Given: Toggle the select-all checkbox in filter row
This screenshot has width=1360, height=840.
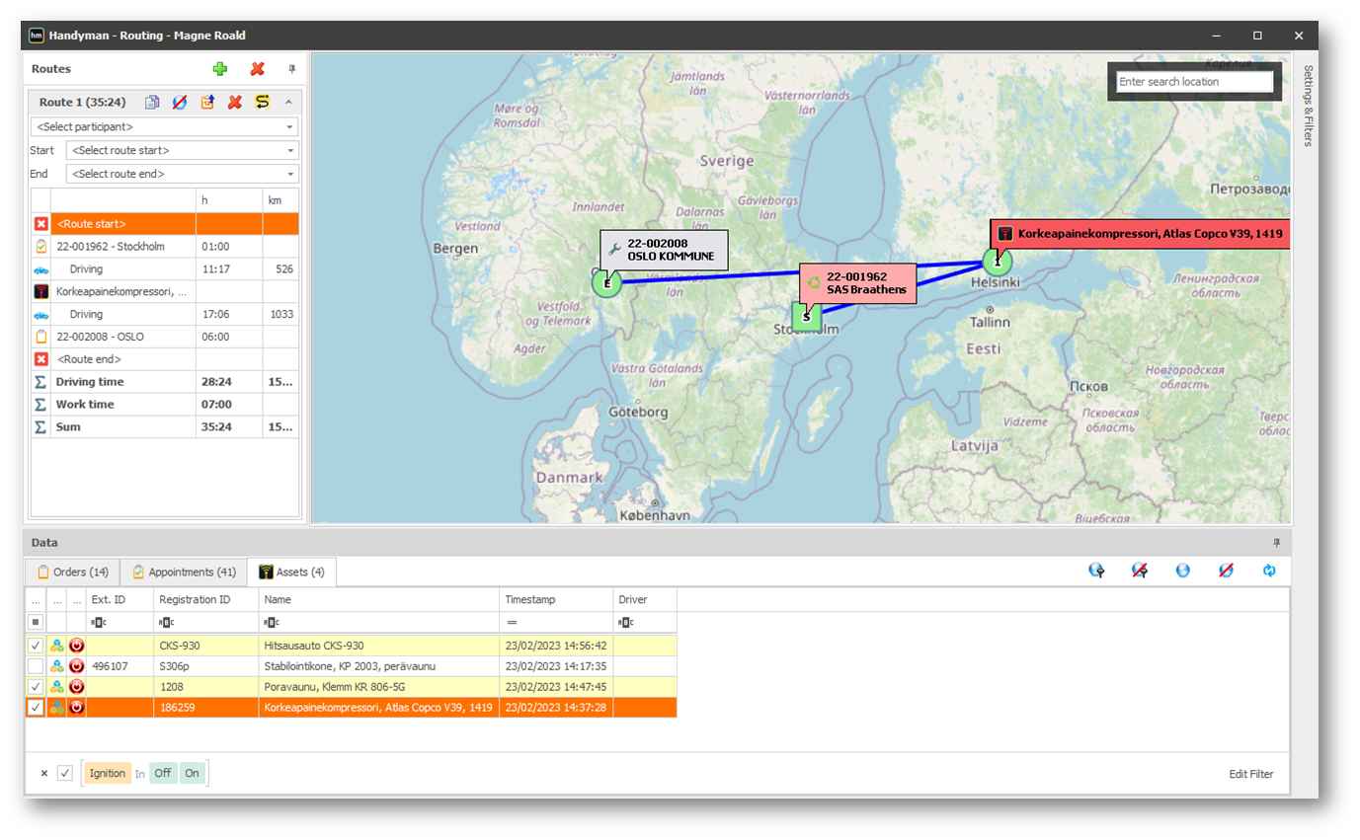Looking at the screenshot, I should tap(36, 622).
